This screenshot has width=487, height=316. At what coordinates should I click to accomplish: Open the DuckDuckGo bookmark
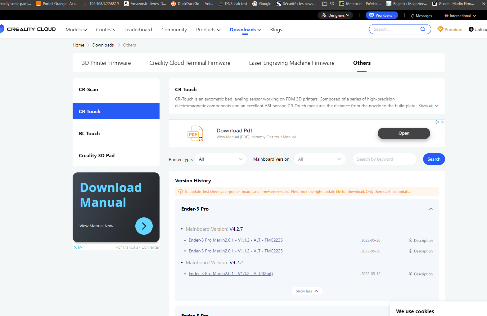click(192, 4)
